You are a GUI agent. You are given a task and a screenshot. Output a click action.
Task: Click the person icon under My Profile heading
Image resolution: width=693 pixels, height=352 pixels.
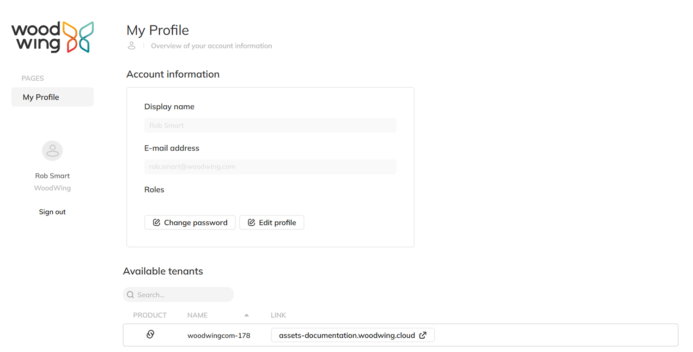coord(132,46)
